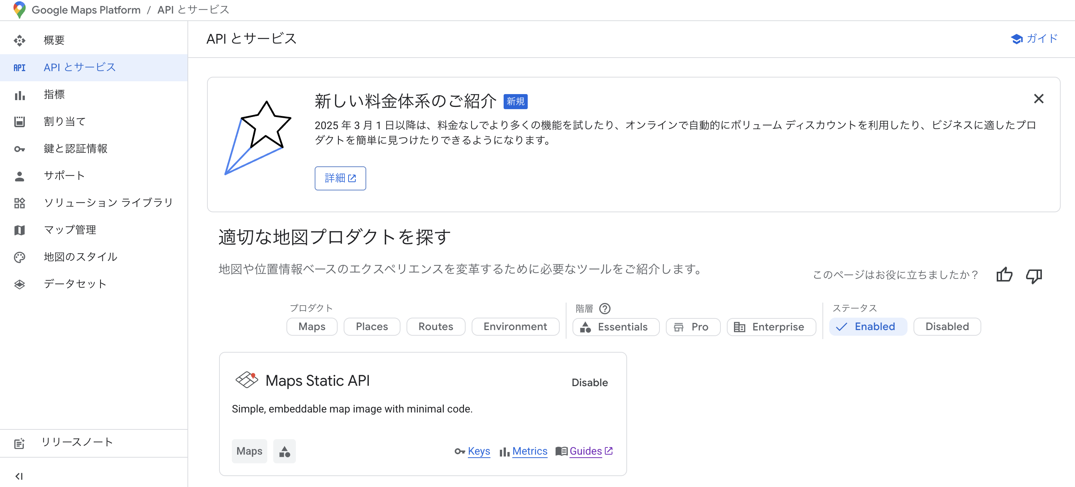Screen dimensions: 1075x487
Task: Dismiss the 新しい料金体系 announcement banner
Action: point(1039,99)
